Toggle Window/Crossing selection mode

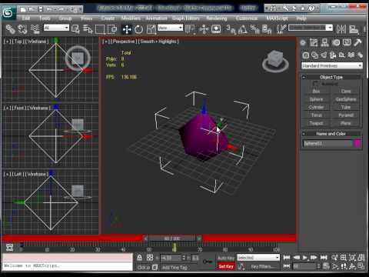pyautogui.click(x=112, y=29)
